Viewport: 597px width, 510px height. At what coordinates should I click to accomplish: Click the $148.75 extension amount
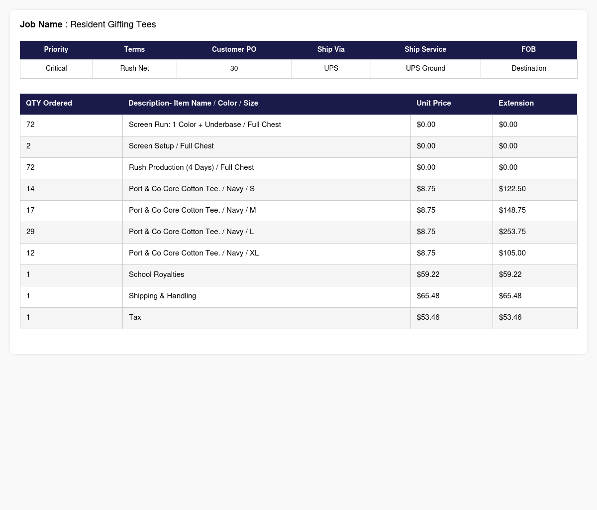(535, 211)
